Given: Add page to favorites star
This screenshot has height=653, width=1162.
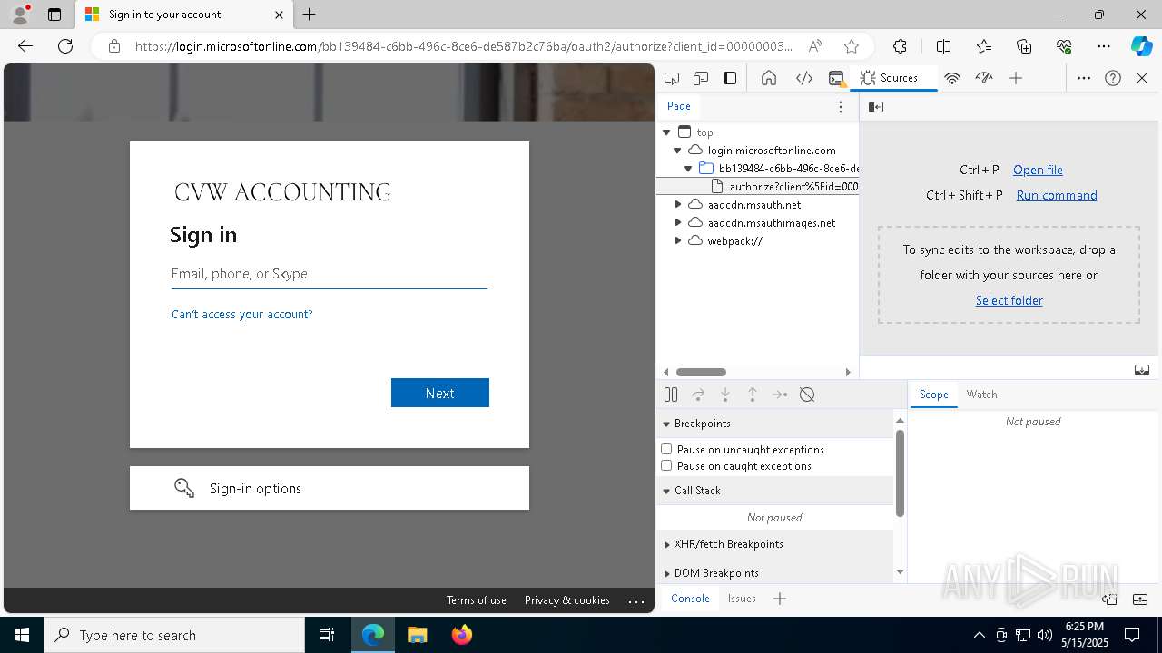Looking at the screenshot, I should (852, 46).
